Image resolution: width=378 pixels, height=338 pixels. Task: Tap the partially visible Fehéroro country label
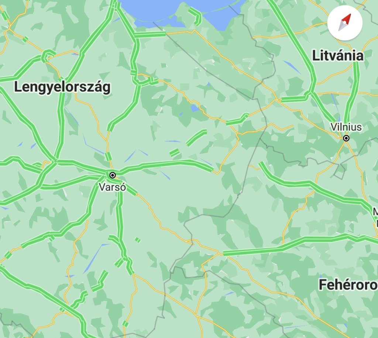348,285
